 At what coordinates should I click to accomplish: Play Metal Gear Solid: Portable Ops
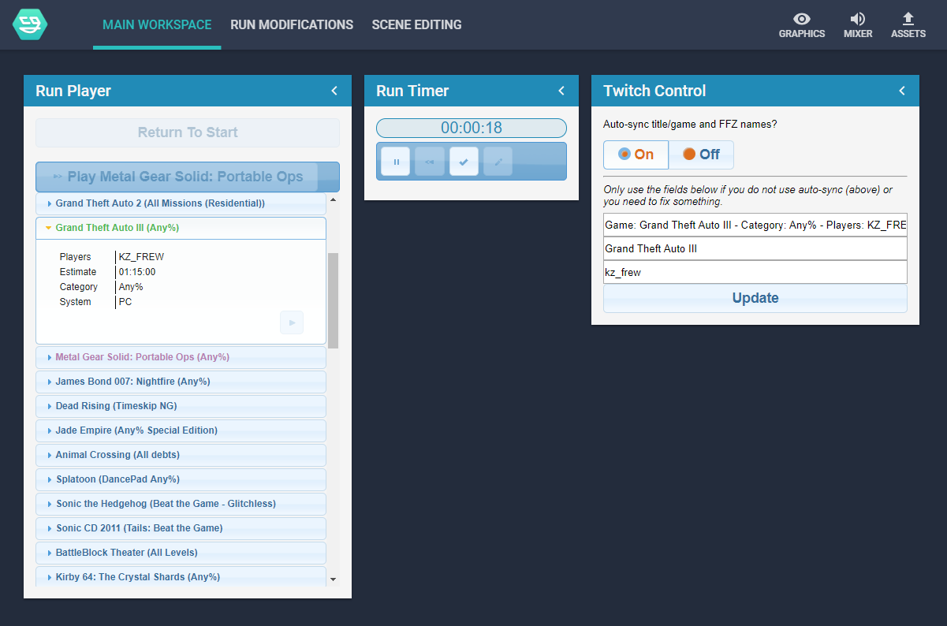(188, 177)
